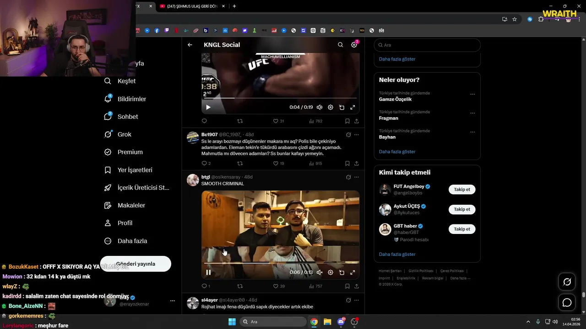The image size is (586, 329).
Task: Open more options on btgl post
Action: click(357, 177)
